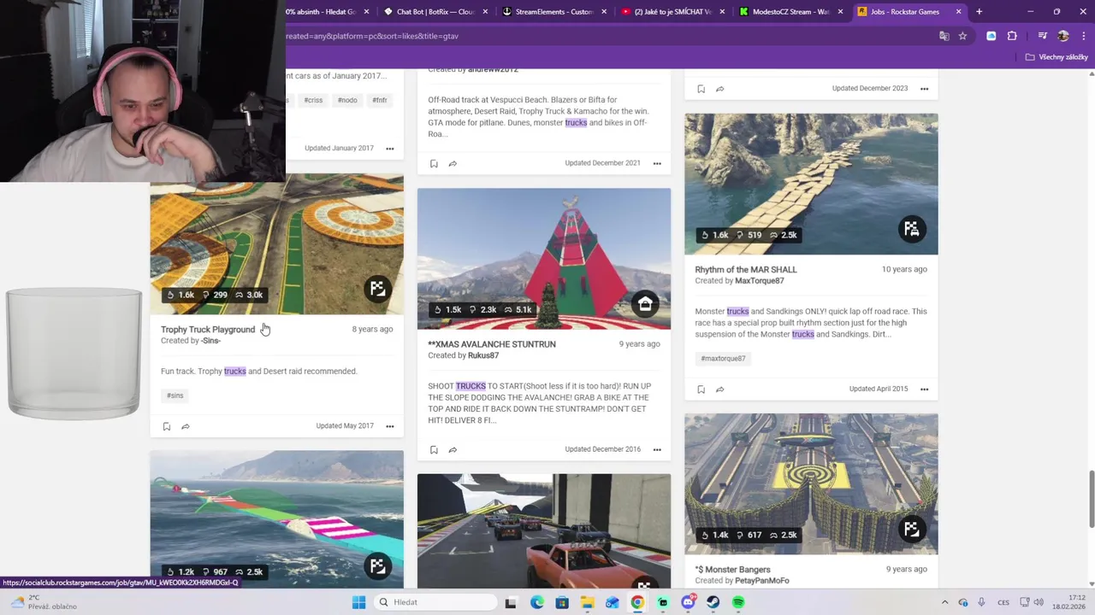This screenshot has height=615, width=1095.
Task: Click race type icon on Trophy Truck Playground thumbnail
Action: click(x=377, y=289)
